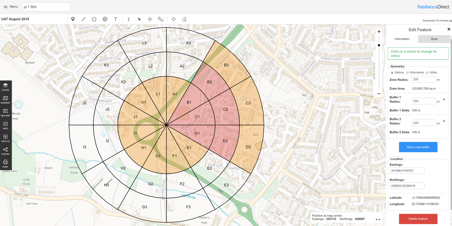Click sector L3 on the map
This screenshot has width=452, height=226.
144,43
